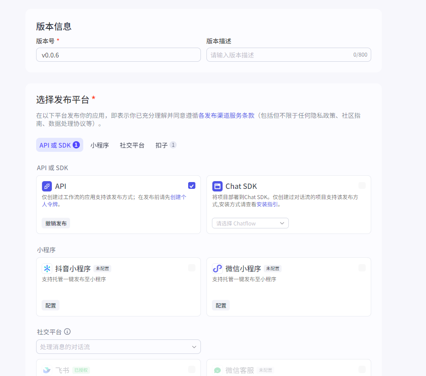Click the 支持托管一键发布至小程序 text under 抖音
The width and height of the screenshot is (426, 376).
[74, 279]
